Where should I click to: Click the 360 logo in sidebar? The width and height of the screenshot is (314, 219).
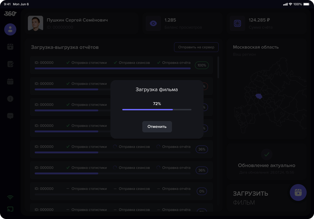[10, 14]
